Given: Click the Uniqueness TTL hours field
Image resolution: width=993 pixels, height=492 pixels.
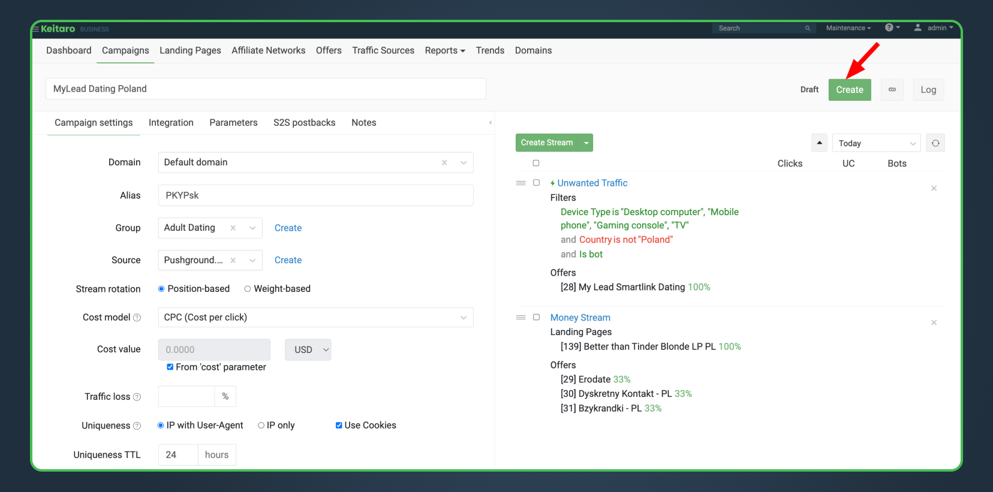Looking at the screenshot, I should (x=178, y=455).
